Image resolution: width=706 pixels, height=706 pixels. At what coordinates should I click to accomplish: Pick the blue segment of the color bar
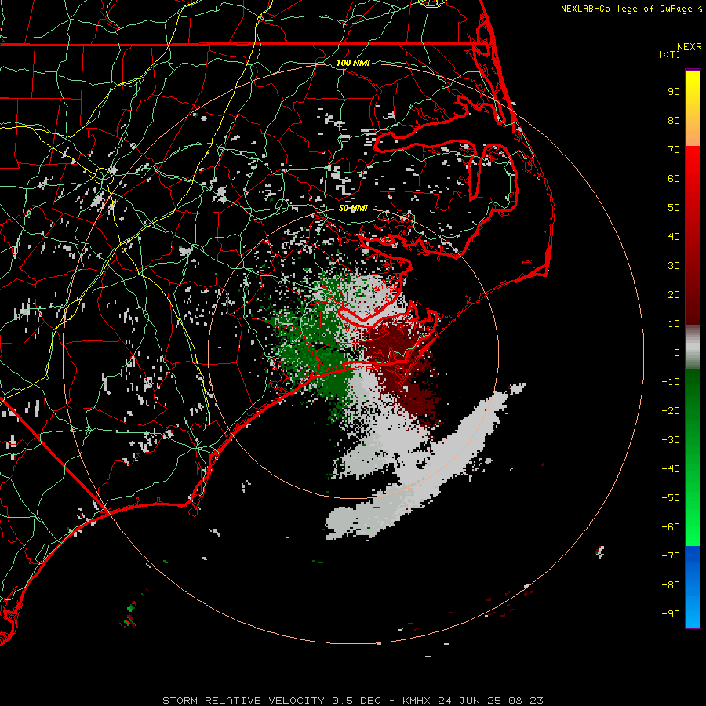(693, 587)
